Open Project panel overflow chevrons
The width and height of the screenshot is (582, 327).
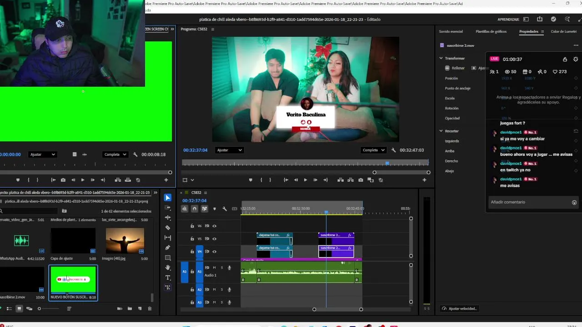(x=156, y=193)
